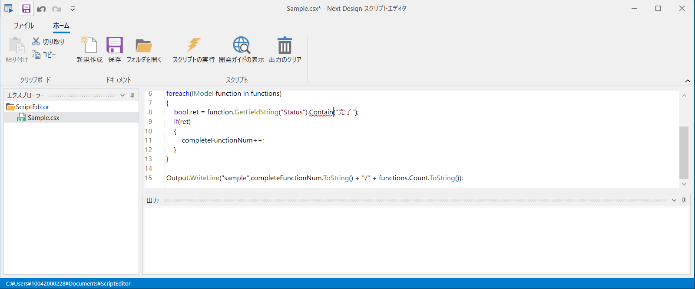695x289 pixels.
Task: Click the 出力 panel title
Action: pos(153,201)
